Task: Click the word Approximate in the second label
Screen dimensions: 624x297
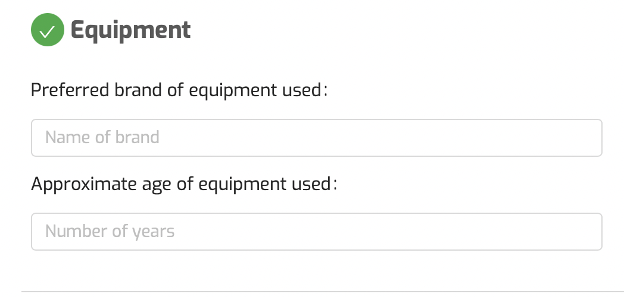Action: 84,184
